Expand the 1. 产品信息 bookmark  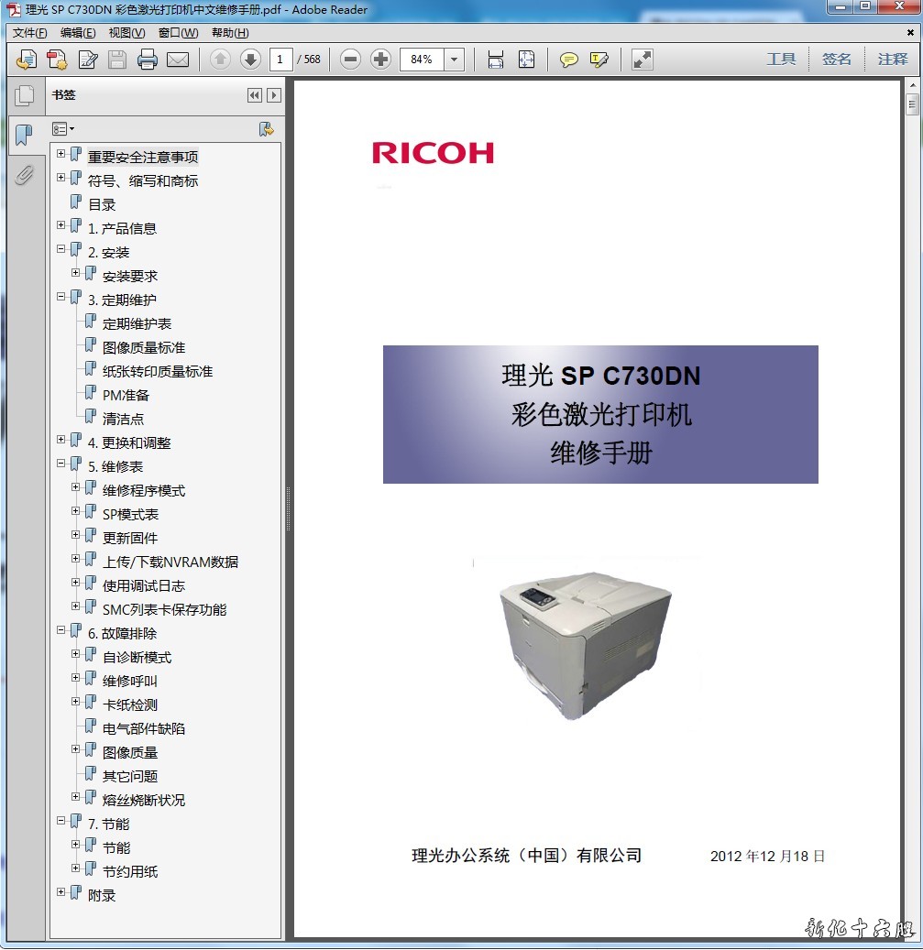tap(61, 225)
